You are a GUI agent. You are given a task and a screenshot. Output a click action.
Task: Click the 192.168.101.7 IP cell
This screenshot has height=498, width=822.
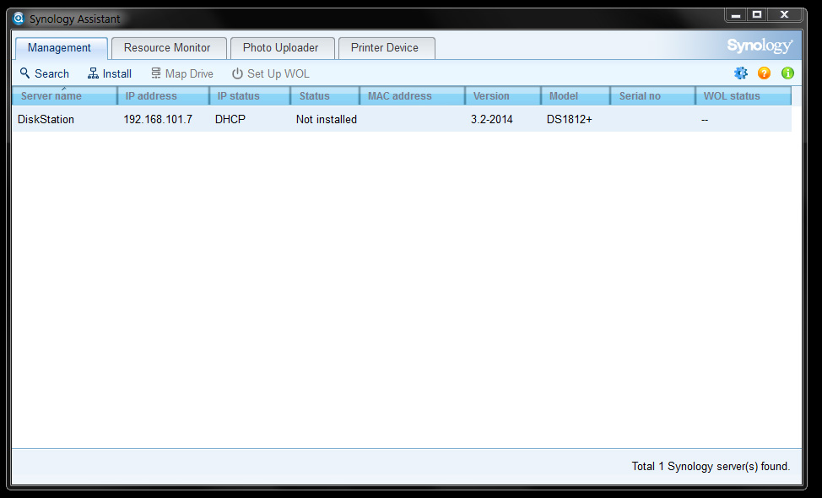tap(158, 120)
